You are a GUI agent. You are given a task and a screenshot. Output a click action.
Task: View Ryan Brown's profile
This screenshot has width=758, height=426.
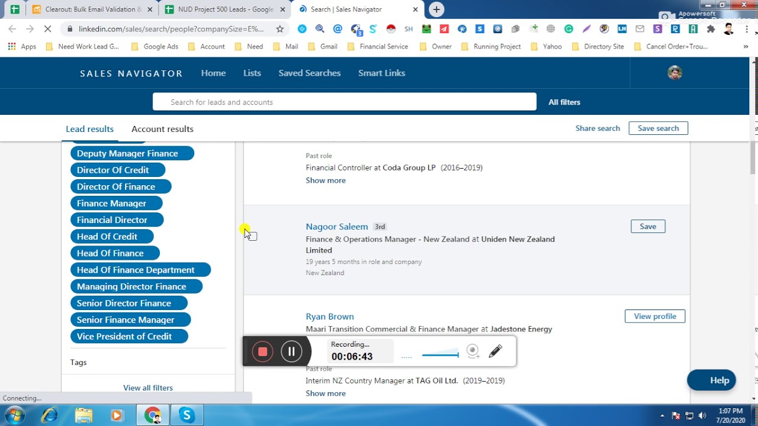point(655,316)
